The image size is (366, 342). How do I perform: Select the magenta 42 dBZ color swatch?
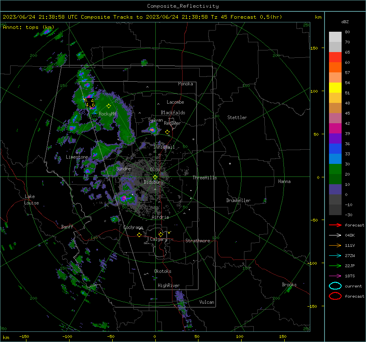pyautogui.click(x=335, y=128)
